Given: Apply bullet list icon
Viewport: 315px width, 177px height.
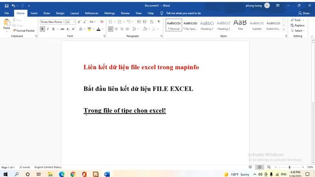Looking at the screenshot, I should [110, 22].
